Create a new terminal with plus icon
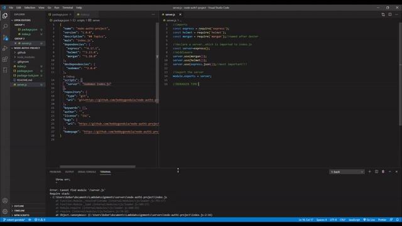The height and width of the screenshot is (226, 402). coord(369,171)
